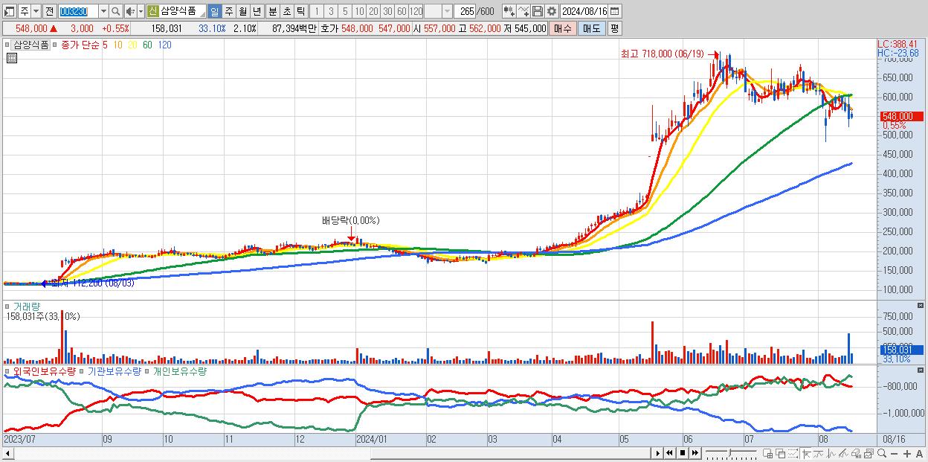Collapse holdings panel via its right-edge square marker
The width and height of the screenshot is (928, 462).
922,370
